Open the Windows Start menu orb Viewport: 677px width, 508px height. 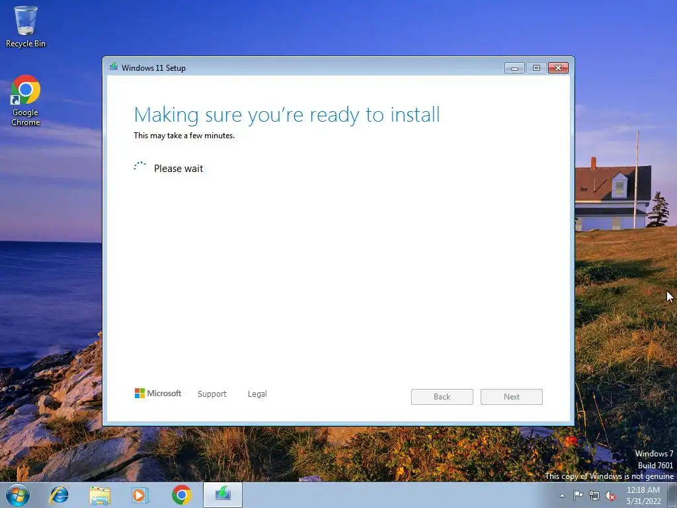17,495
